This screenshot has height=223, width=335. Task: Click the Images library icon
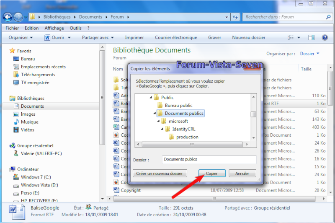point(16,114)
